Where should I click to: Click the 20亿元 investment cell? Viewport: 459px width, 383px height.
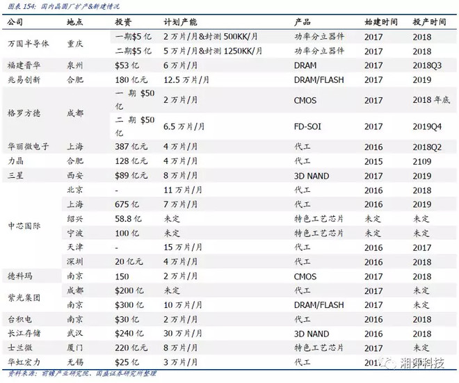(x=129, y=261)
